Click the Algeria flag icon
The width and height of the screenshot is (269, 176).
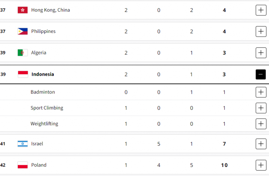click(23, 53)
